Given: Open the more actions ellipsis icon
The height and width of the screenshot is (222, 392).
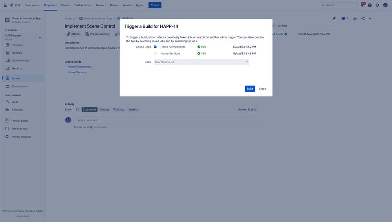Looking at the screenshot, I should coord(371,18).
